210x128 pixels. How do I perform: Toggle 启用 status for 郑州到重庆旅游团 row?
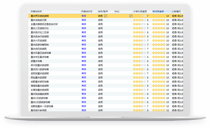(x=100, y=65)
